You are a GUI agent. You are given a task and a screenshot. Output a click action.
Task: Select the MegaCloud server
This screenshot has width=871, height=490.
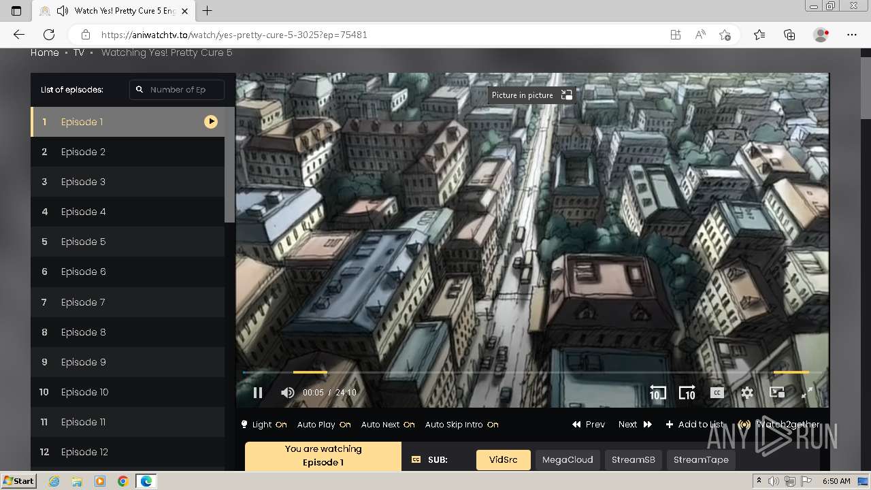click(x=568, y=460)
